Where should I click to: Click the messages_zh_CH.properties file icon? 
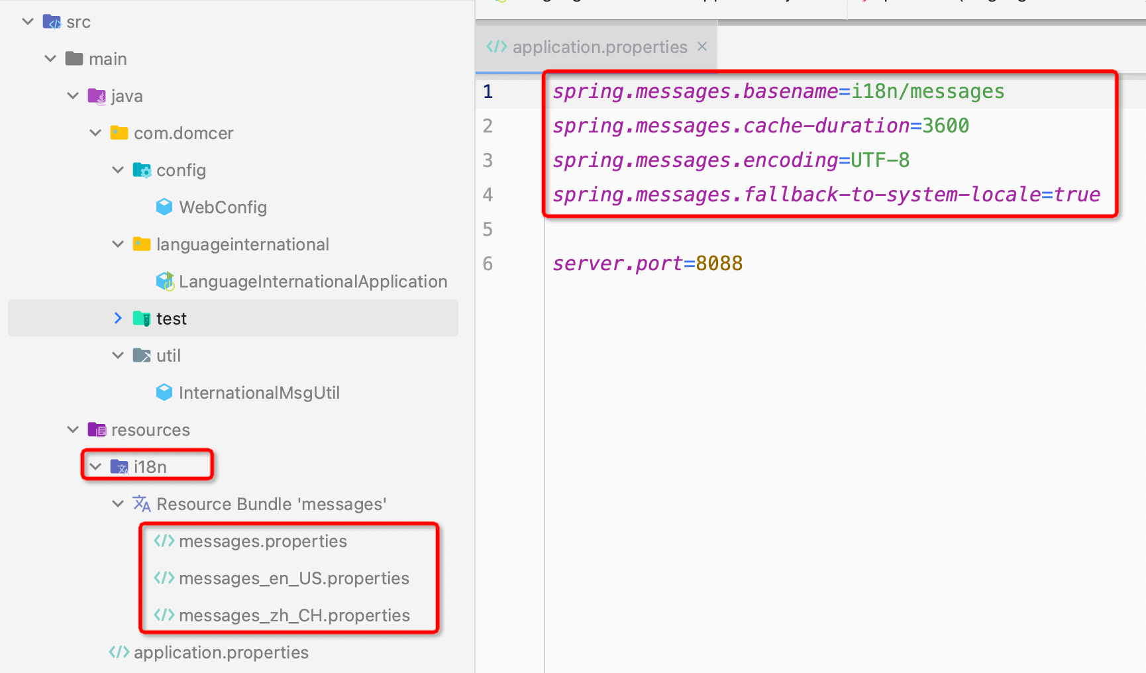click(164, 615)
